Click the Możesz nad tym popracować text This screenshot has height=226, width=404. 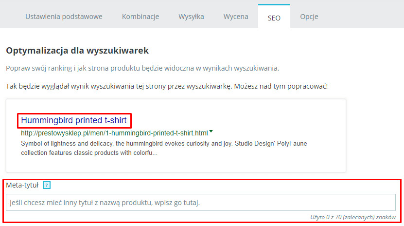[x=281, y=86]
